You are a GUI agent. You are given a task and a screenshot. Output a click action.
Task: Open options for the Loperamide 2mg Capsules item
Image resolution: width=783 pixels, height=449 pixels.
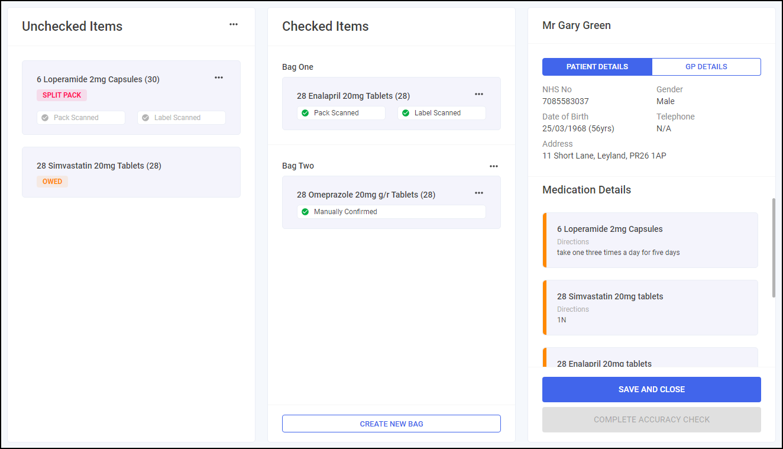click(219, 77)
